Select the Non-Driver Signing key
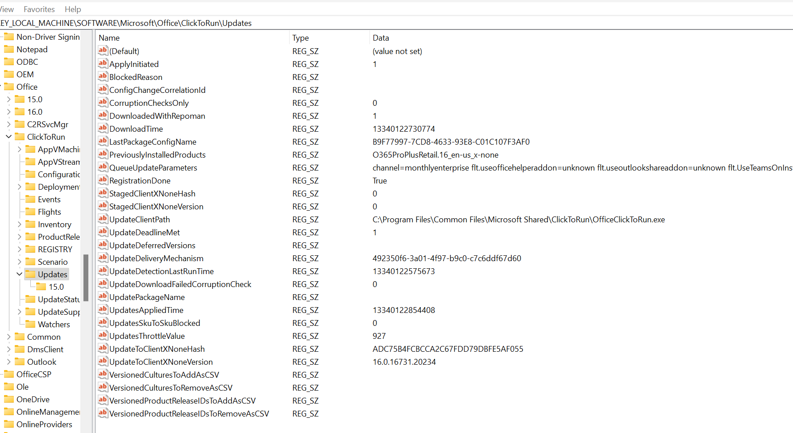793x433 pixels. [48, 37]
